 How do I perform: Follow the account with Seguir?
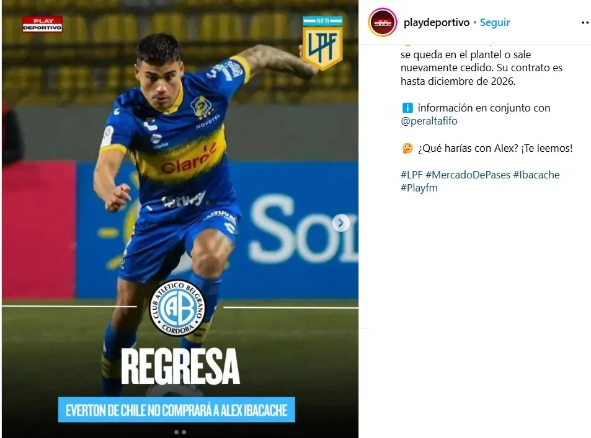[494, 22]
